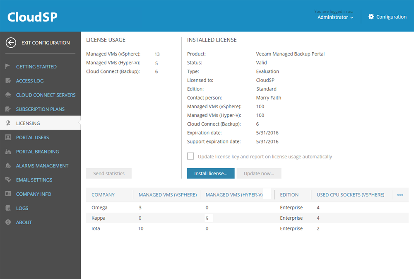This screenshot has width=414, height=279.
Task: Click the Alarms Management icon
Action: pos(8,165)
